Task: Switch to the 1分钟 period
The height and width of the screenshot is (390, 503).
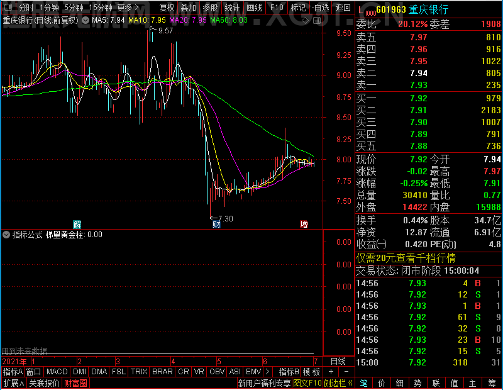Action: tap(49, 8)
